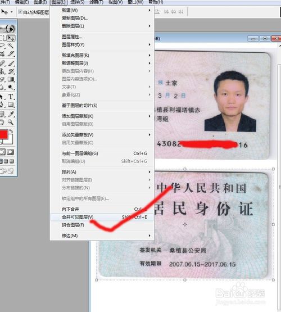The width and height of the screenshot is (281, 312).
Task: Select the Rectangle shape tool
Action: 11,105
